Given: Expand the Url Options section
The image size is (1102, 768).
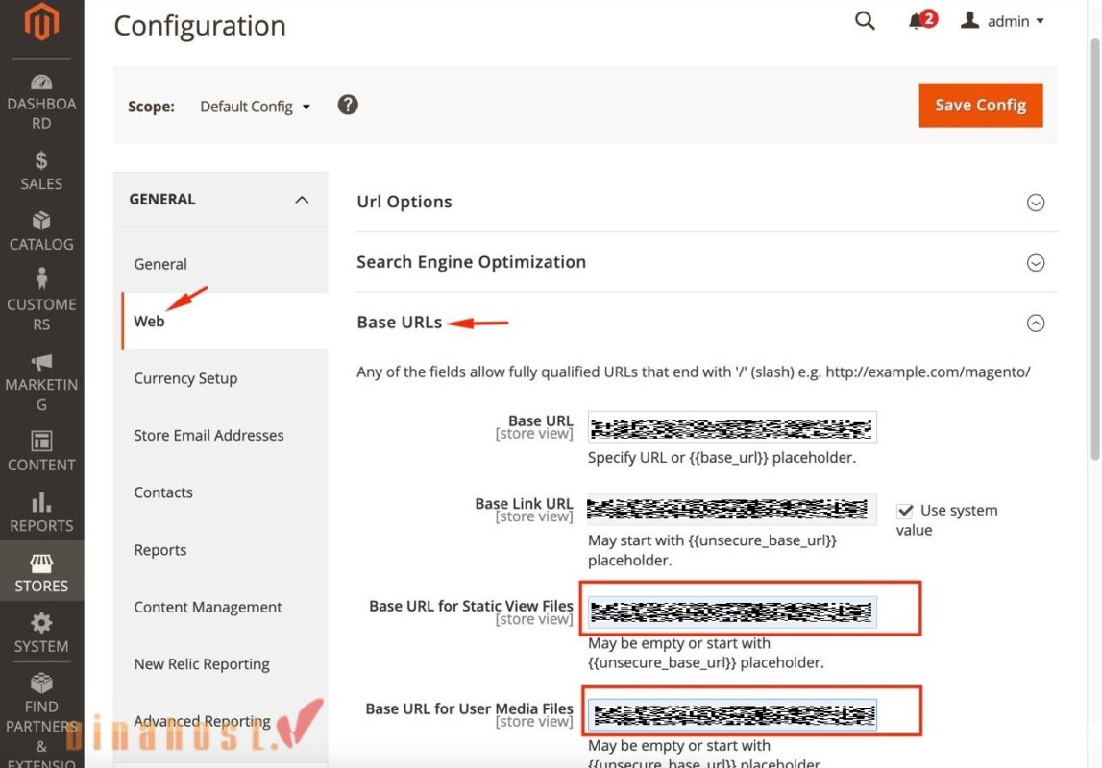Looking at the screenshot, I should (x=1035, y=203).
